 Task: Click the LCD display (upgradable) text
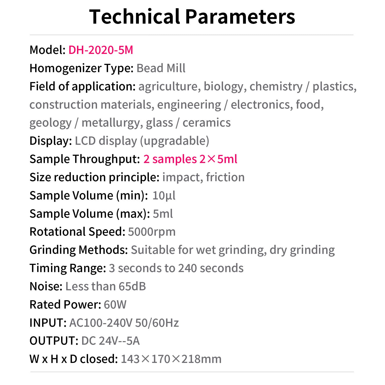(x=142, y=141)
